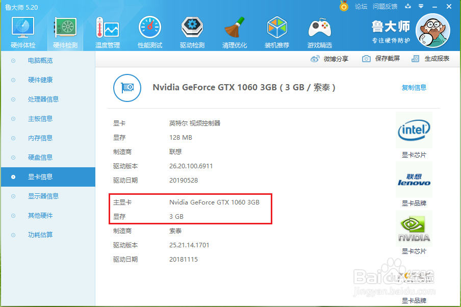
Task: Click the NVIDIA chip logo
Action: pyautogui.click(x=414, y=228)
